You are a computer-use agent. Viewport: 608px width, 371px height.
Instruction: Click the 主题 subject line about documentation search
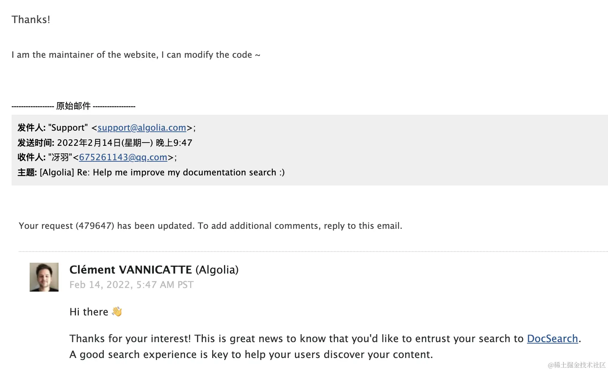pos(151,173)
